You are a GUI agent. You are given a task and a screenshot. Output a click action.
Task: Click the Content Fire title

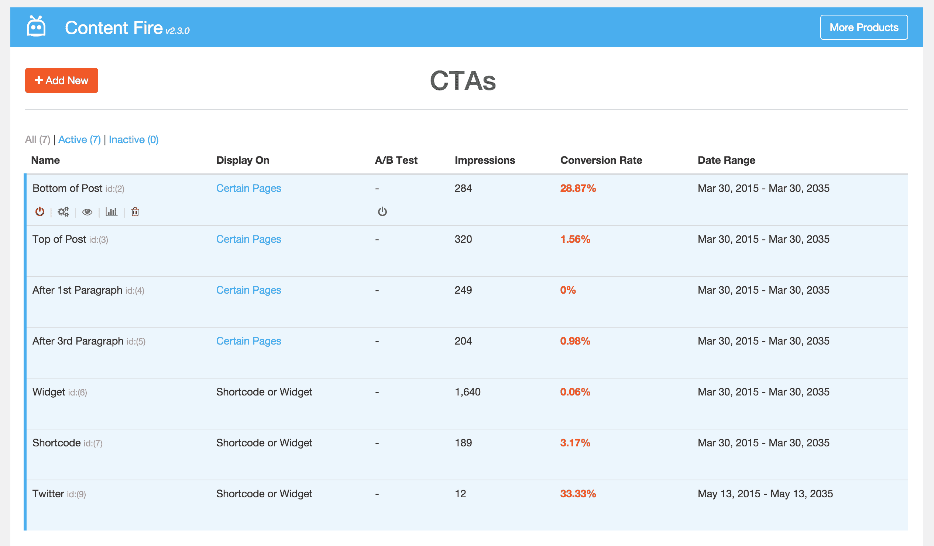(114, 28)
